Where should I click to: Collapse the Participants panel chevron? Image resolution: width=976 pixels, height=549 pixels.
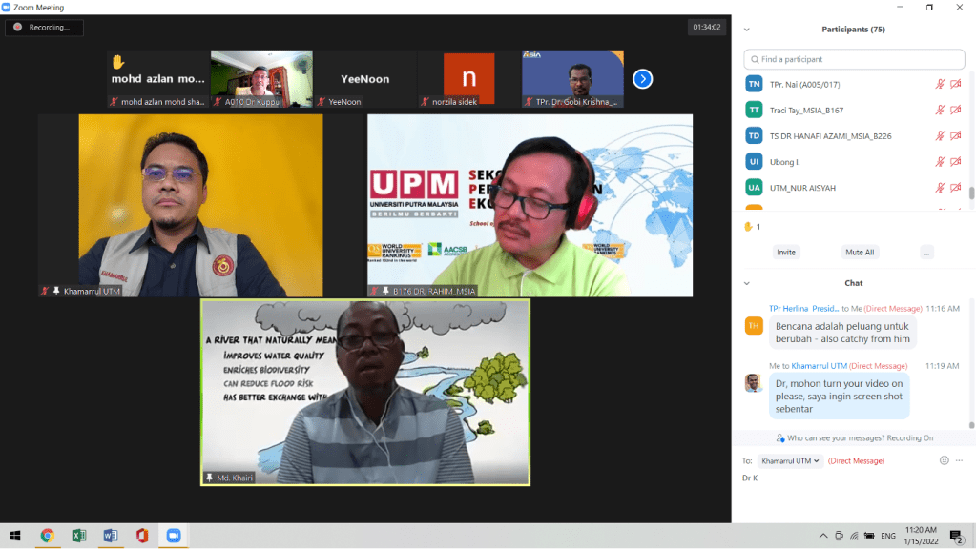[747, 30]
